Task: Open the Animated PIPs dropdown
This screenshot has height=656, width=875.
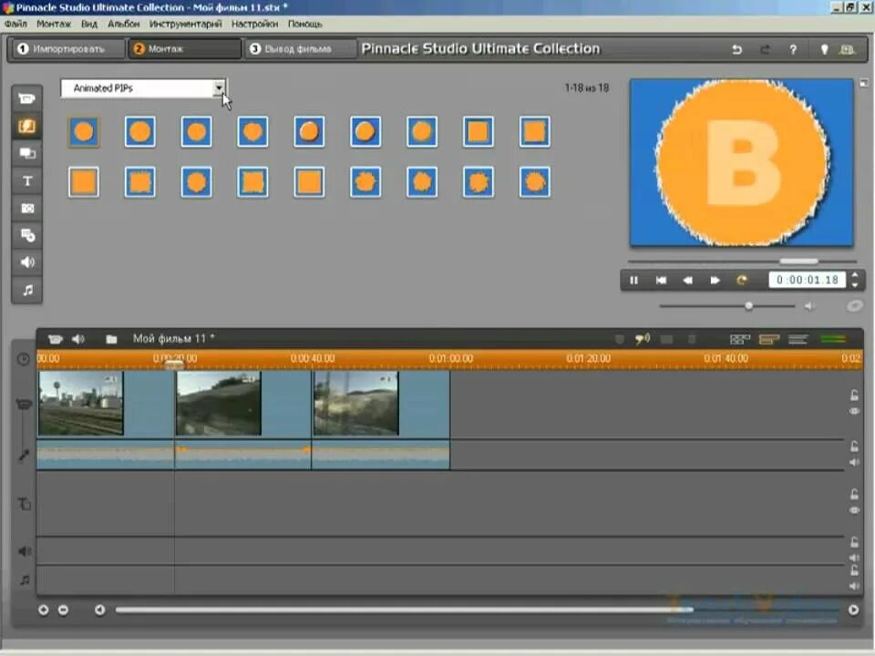Action: click(x=219, y=88)
